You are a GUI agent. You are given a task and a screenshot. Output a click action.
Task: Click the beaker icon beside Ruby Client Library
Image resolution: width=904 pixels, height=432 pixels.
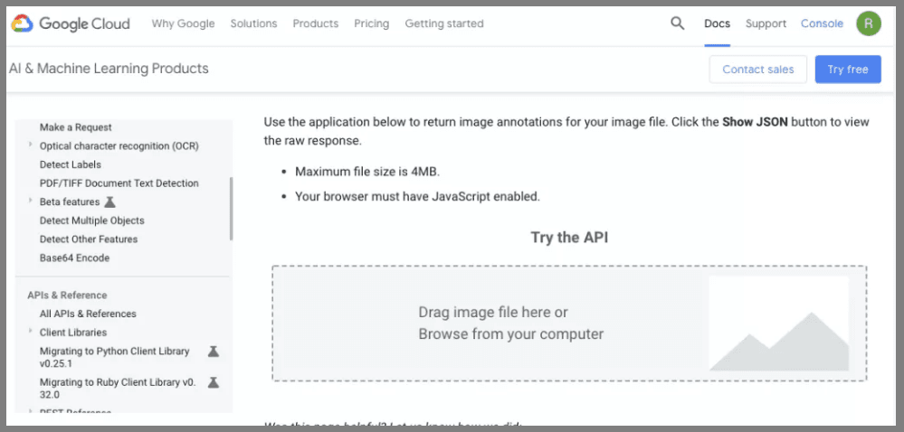[x=214, y=382]
